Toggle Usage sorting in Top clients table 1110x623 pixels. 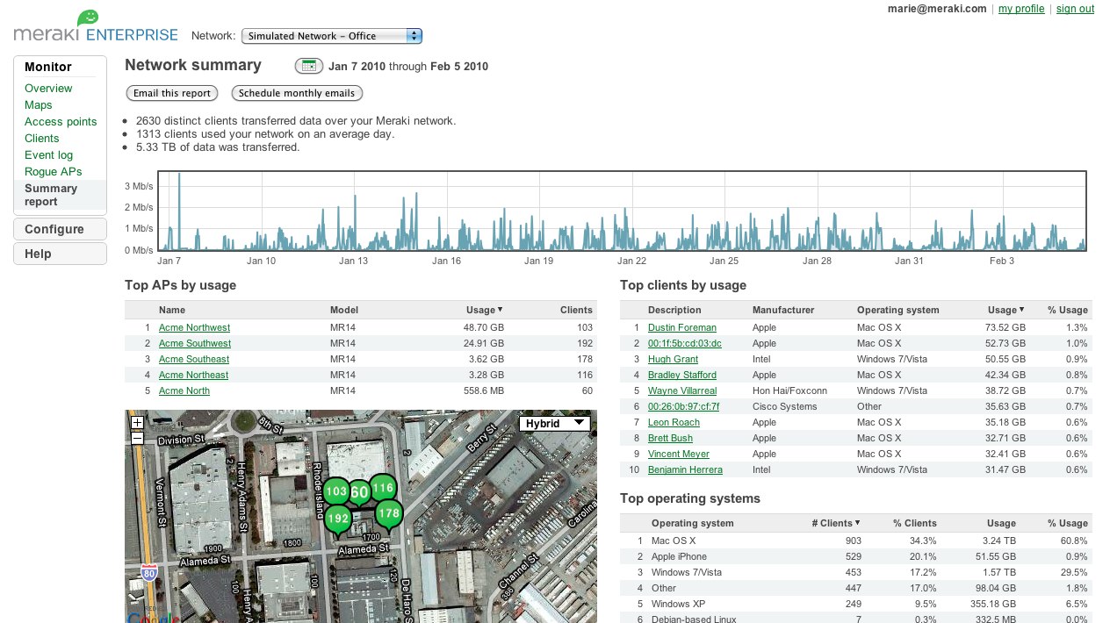[x=1005, y=310]
